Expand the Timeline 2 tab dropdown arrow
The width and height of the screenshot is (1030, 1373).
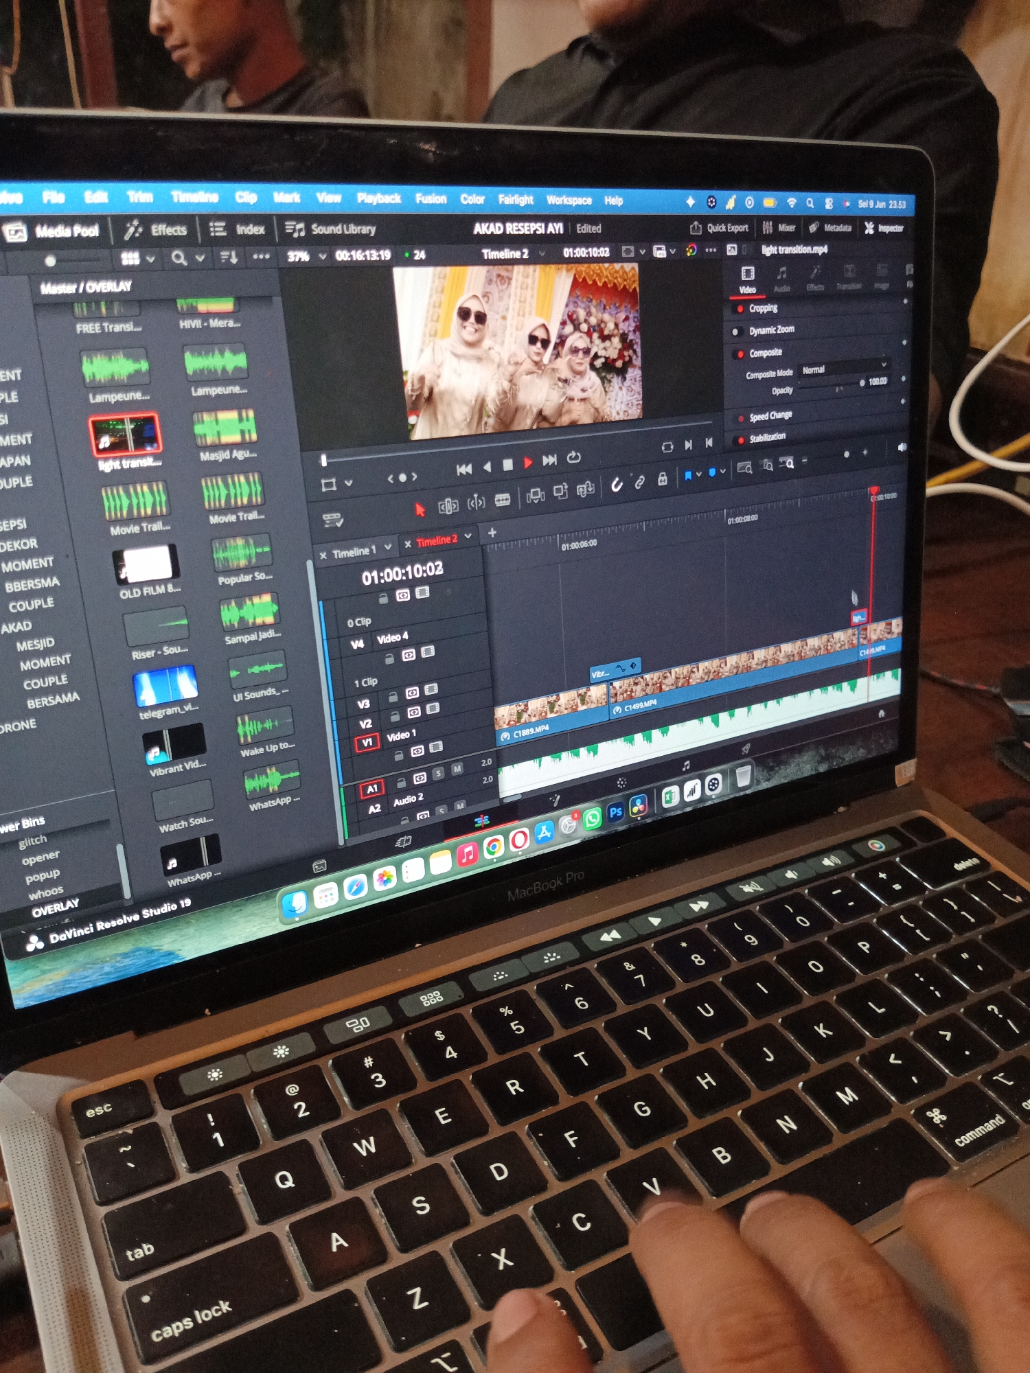pos(468,535)
